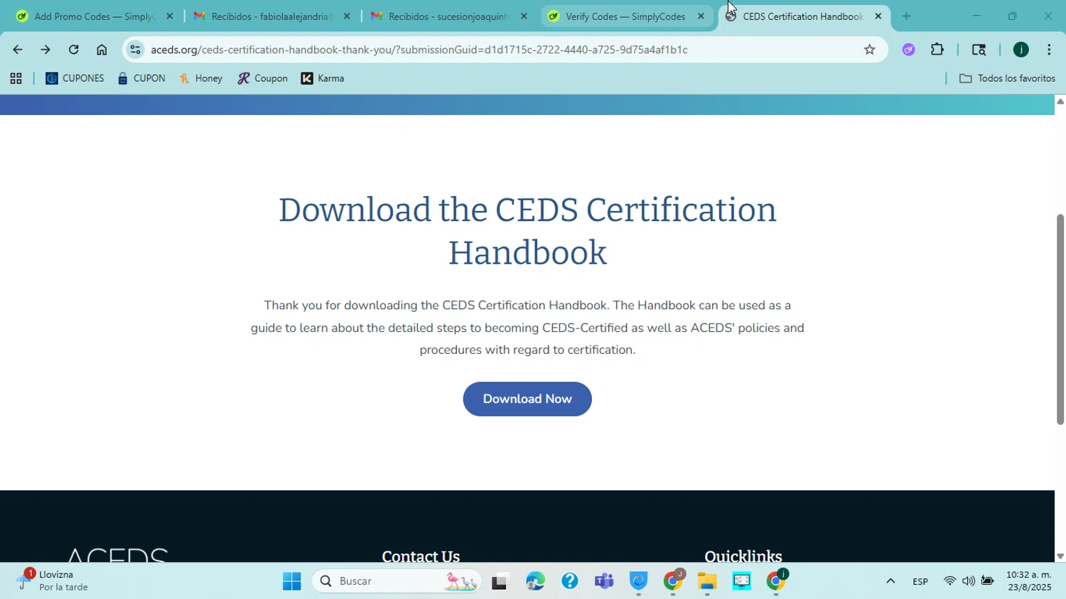Open the apps grid in bookmarks bar
Viewport: 1066px width, 599px height.
tap(16, 79)
